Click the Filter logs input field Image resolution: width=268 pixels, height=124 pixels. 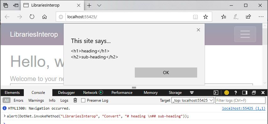tap(240, 100)
